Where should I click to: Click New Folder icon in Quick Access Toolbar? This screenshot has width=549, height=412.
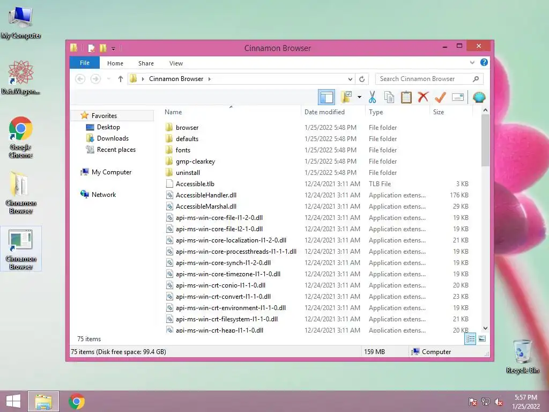tap(102, 48)
